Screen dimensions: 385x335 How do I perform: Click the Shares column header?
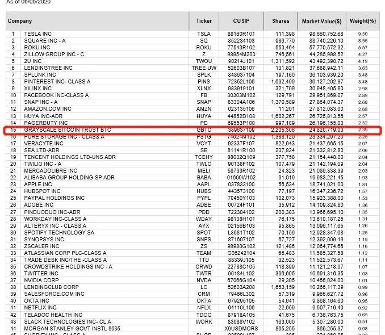pos(281,21)
